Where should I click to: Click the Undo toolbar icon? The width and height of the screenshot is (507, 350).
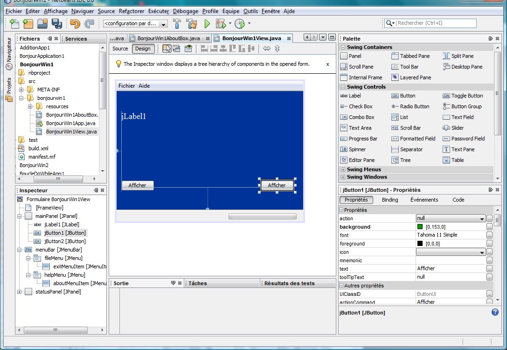tap(75, 23)
